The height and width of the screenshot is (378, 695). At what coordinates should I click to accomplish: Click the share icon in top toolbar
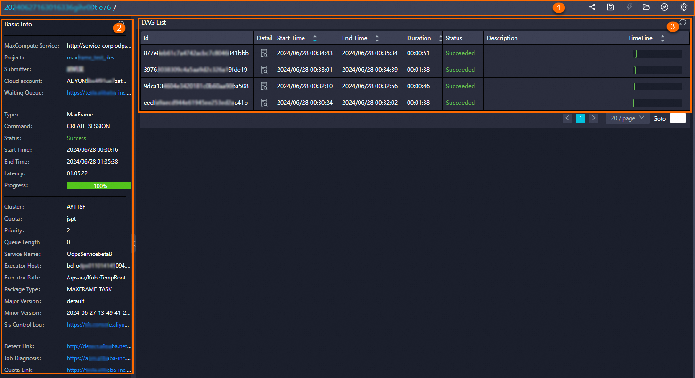[592, 7]
